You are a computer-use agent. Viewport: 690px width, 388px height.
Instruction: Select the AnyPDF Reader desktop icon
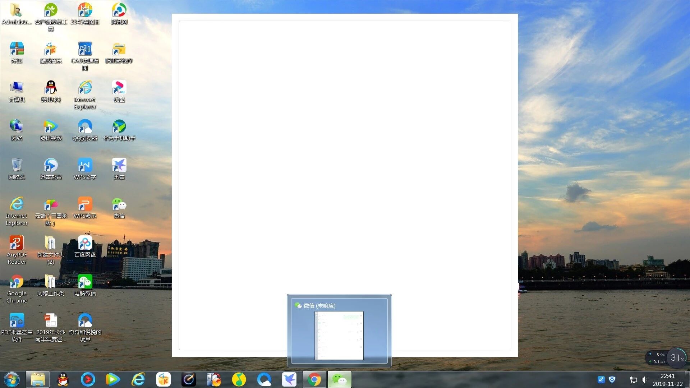pyautogui.click(x=17, y=243)
